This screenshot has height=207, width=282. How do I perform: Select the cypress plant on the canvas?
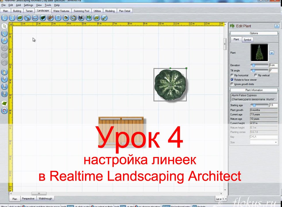170,85
